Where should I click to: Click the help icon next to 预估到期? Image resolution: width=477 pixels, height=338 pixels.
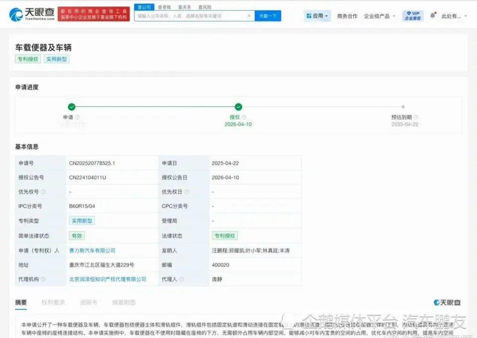click(416, 117)
